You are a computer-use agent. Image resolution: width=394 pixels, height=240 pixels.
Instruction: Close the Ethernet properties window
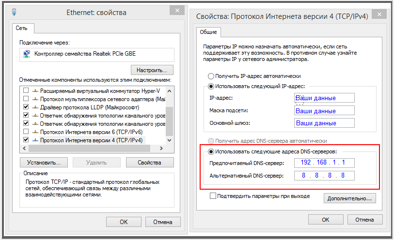(177, 10)
